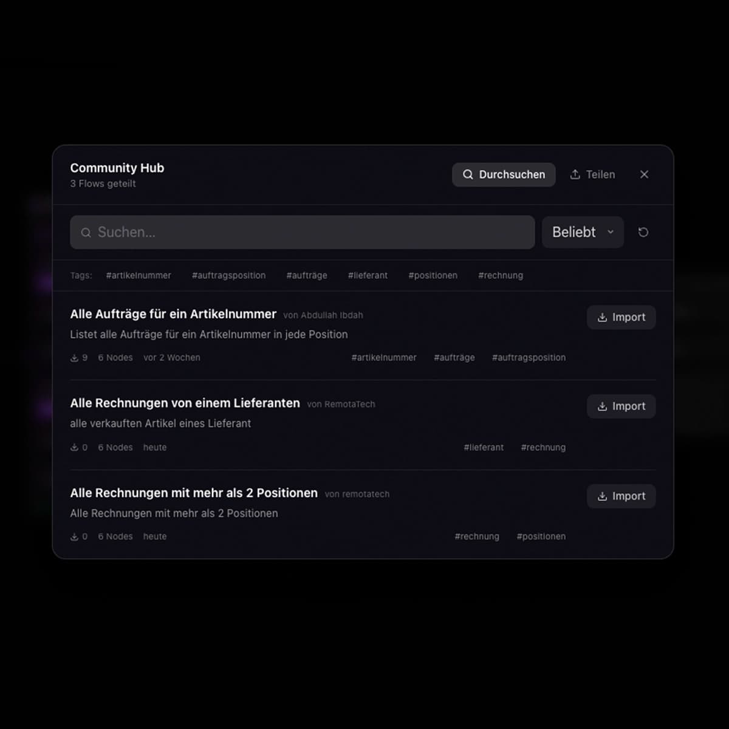Screen dimensions: 729x729
Task: Toggle the #auftragsposition tag filter
Action: tap(228, 275)
